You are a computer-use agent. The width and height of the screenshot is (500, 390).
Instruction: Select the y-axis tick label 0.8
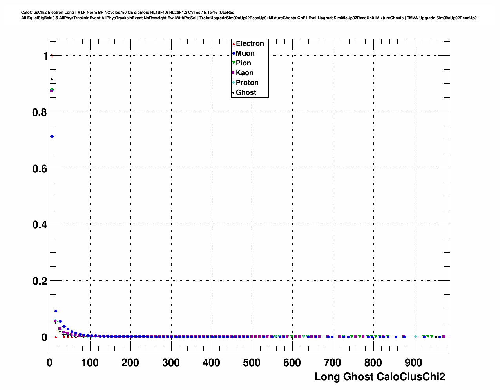(x=39, y=112)
